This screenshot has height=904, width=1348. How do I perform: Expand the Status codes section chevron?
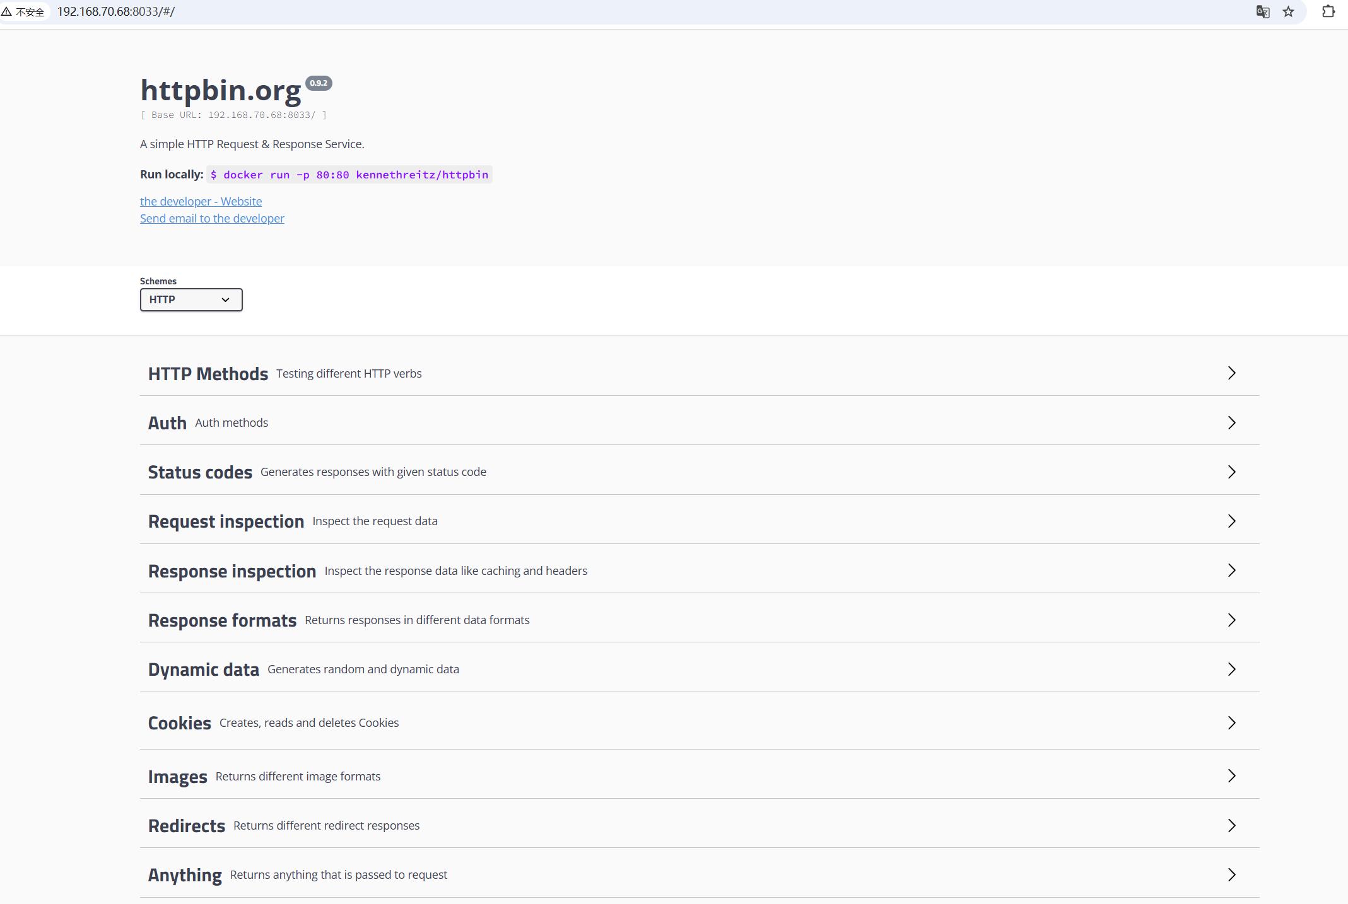tap(1231, 472)
